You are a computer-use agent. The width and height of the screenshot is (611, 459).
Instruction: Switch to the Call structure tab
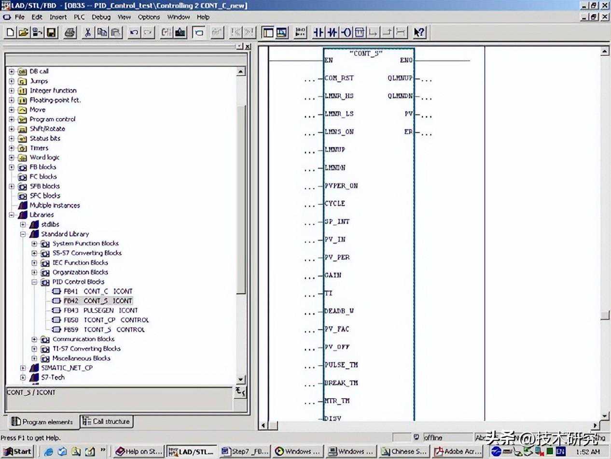click(106, 421)
